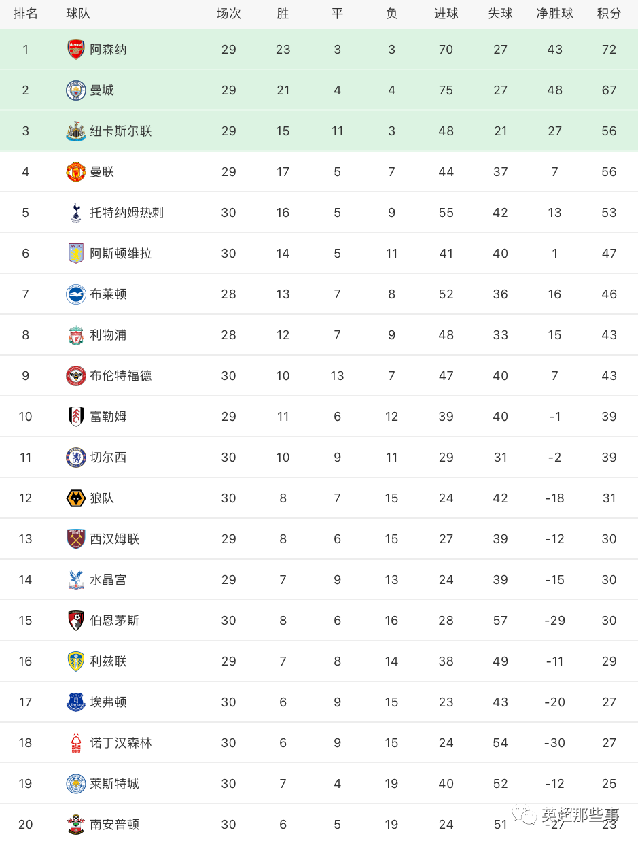Screen dimensions: 640x843
Task: Click team name 西汉姆联
Action: click(114, 539)
